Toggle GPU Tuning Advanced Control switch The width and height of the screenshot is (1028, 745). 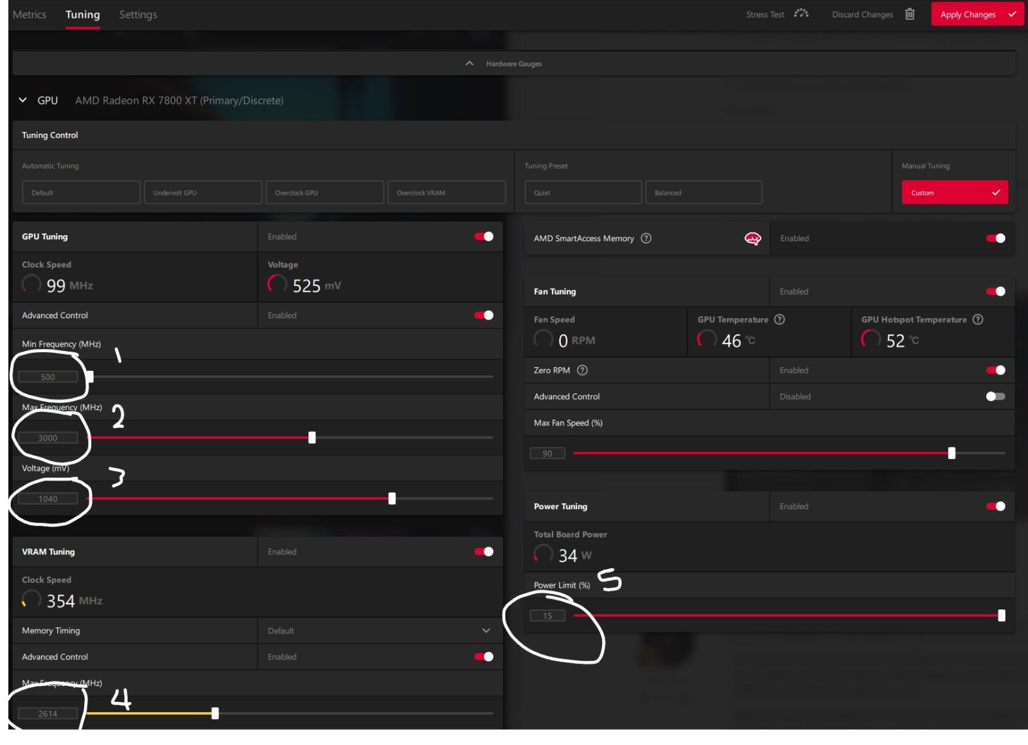point(484,315)
